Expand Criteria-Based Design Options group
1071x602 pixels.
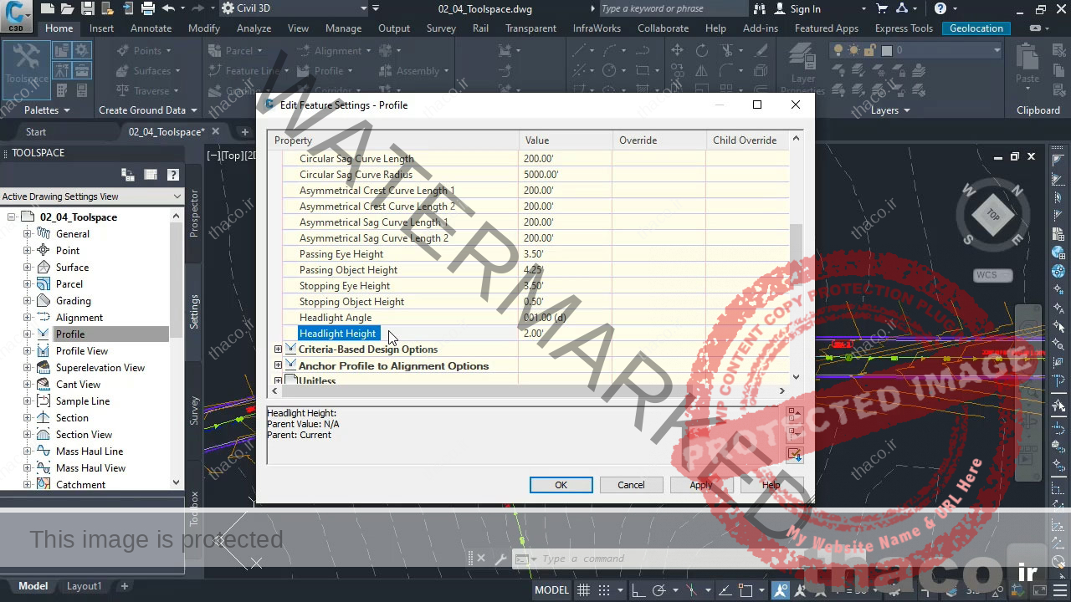[278, 349]
